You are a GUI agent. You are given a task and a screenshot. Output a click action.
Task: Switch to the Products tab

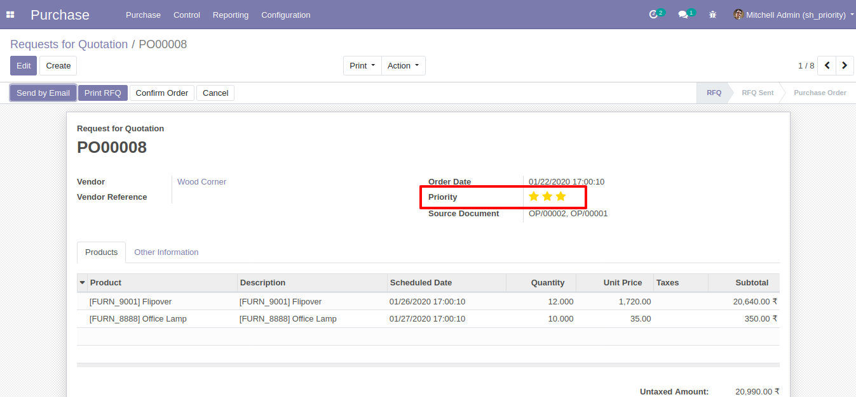pos(102,252)
